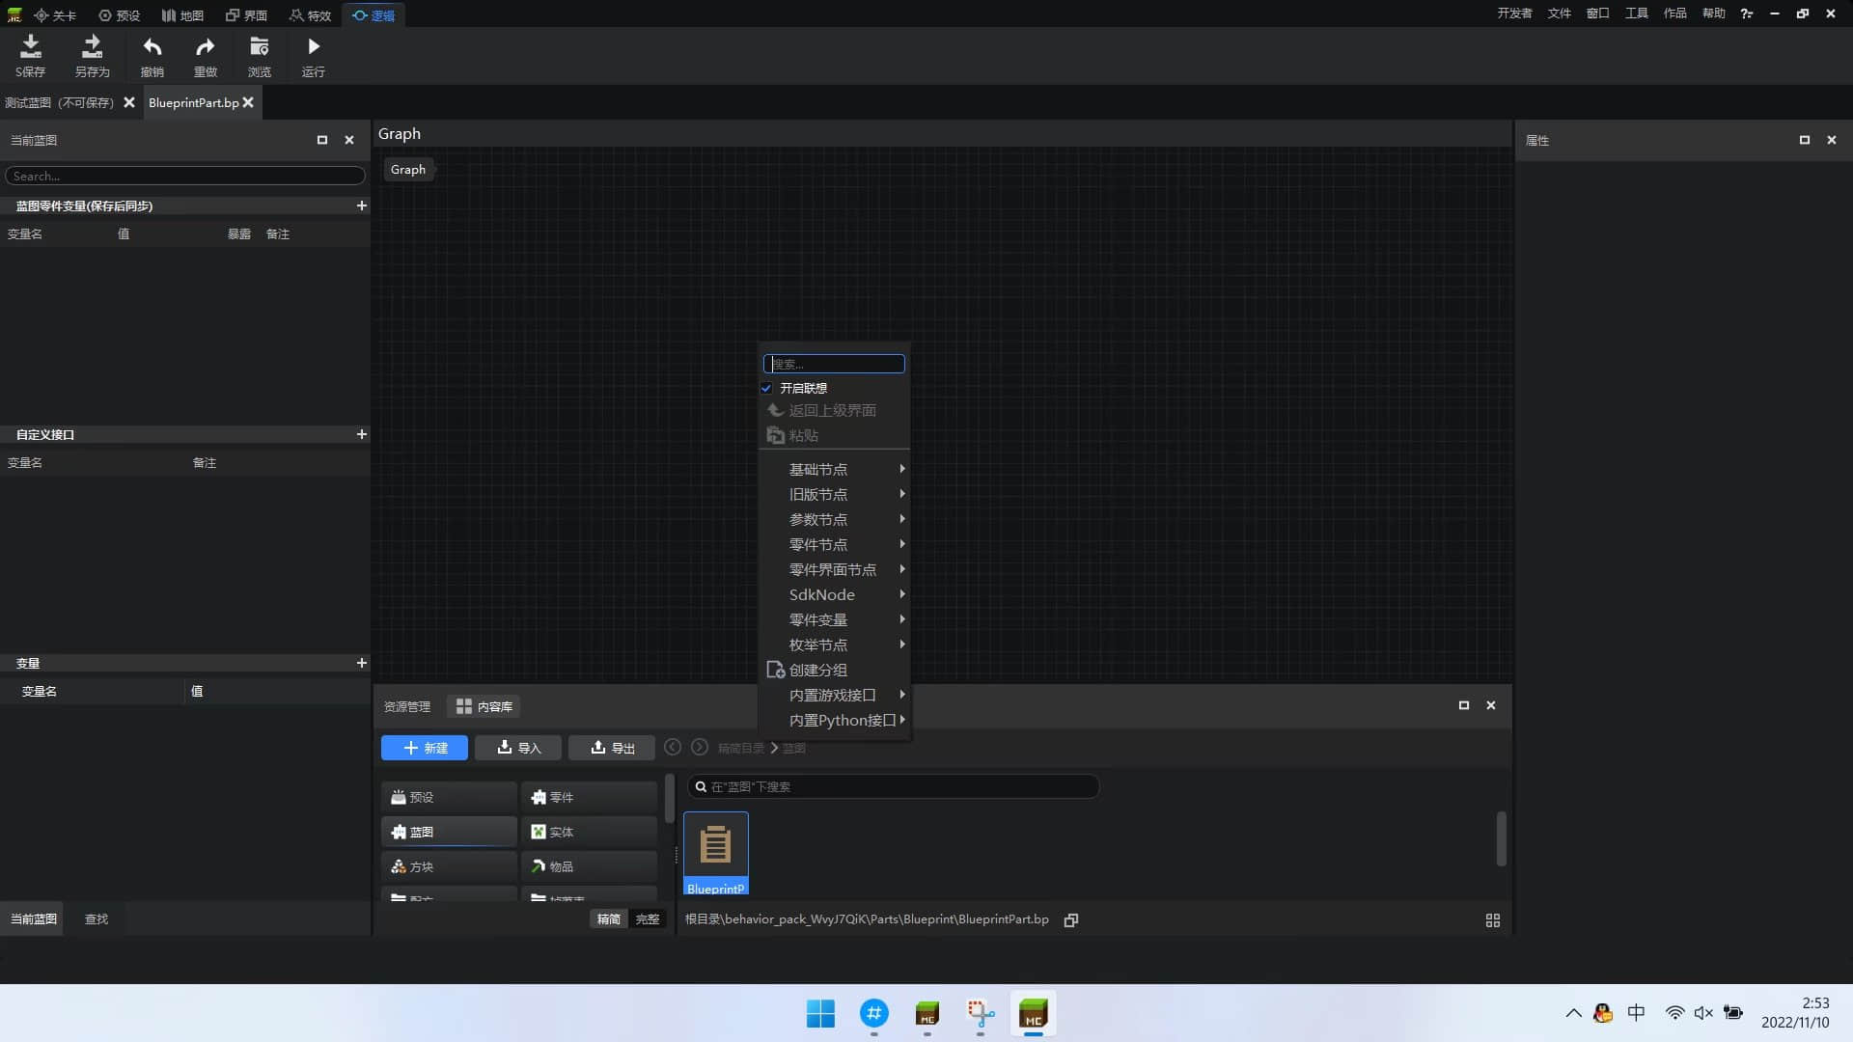
Task: Click the 导出 export button
Action: tap(612, 748)
